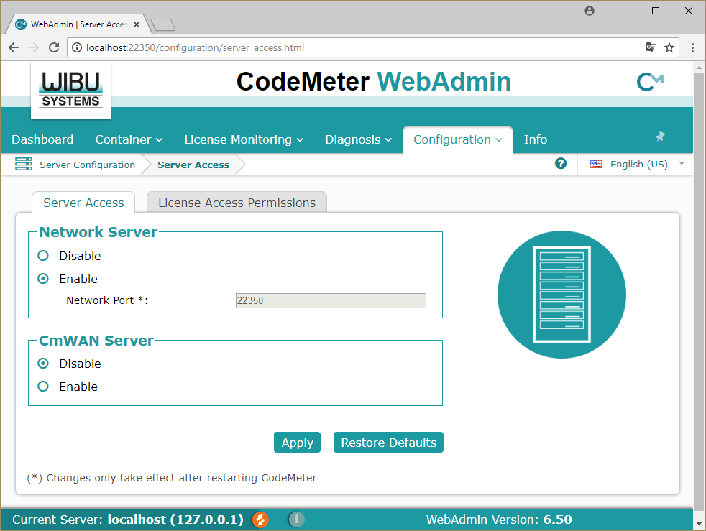Expand the Configuration menu
This screenshot has height=531, width=706.
[x=457, y=139]
